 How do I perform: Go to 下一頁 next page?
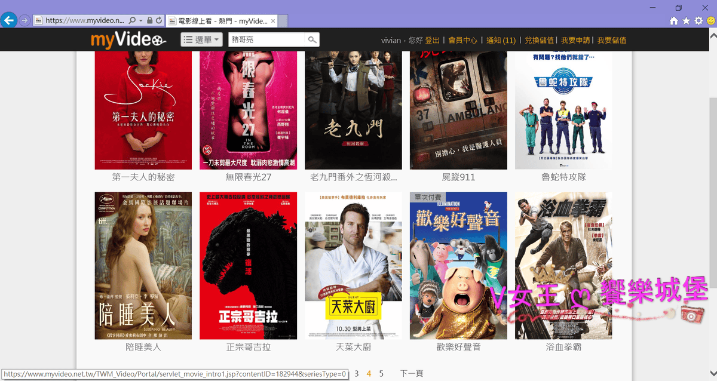412,374
